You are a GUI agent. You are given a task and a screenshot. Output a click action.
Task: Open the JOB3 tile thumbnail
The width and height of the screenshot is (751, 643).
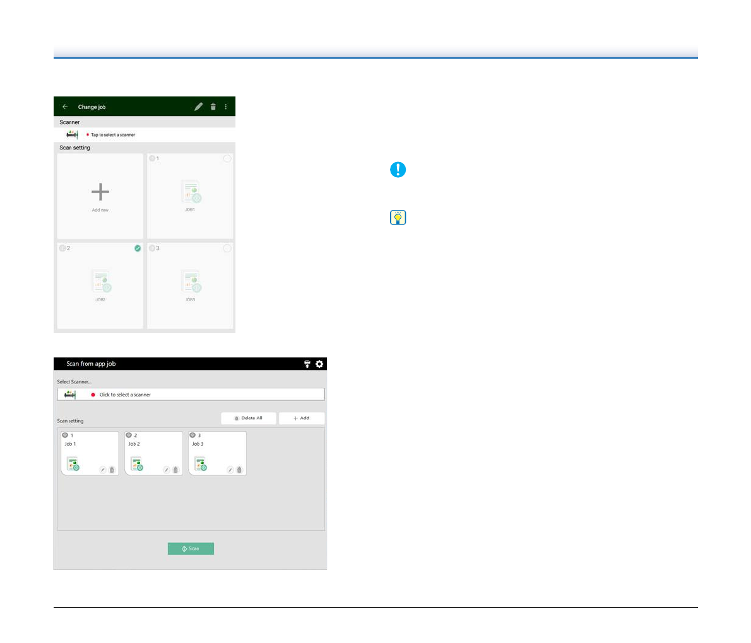pyautogui.click(x=191, y=282)
